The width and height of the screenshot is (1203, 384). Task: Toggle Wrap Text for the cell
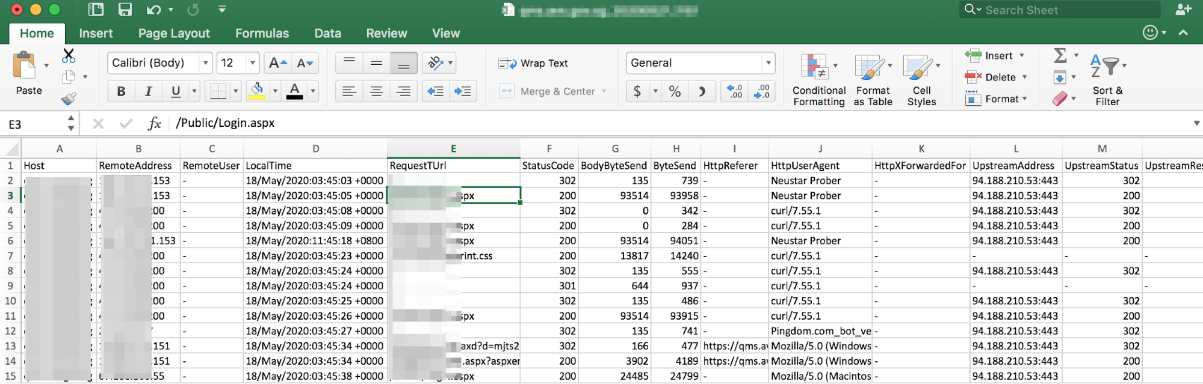(x=533, y=63)
